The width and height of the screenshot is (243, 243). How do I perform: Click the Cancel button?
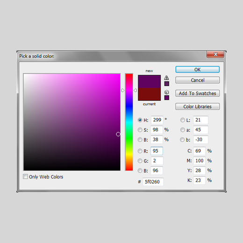(x=197, y=80)
